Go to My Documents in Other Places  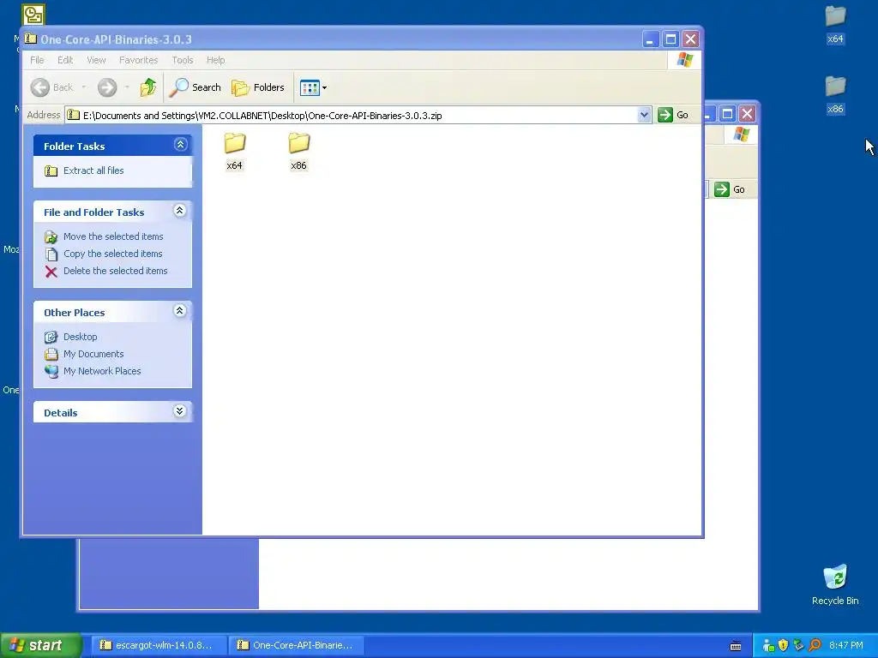[x=93, y=354]
